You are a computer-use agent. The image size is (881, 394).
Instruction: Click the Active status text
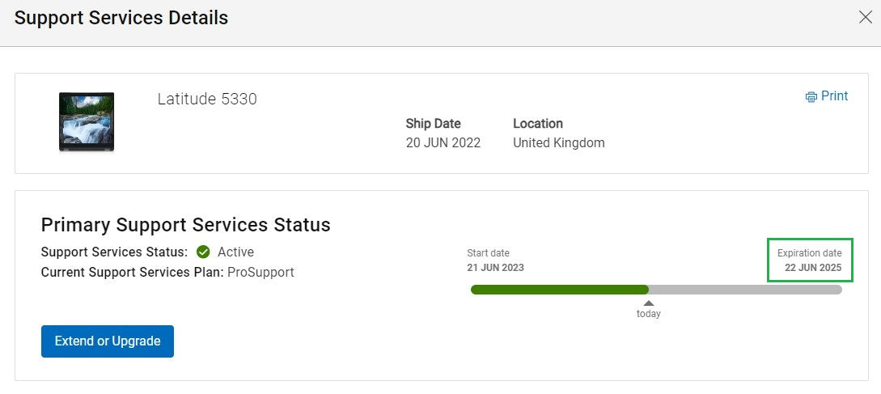tap(236, 252)
